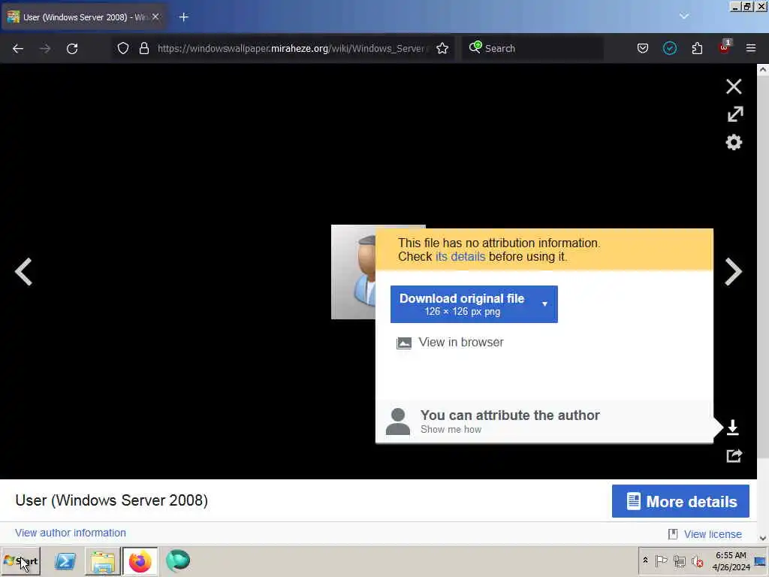Enter fullscreen using the diagonal arrows icon
Viewport: 769px width, 577px height.
734,114
